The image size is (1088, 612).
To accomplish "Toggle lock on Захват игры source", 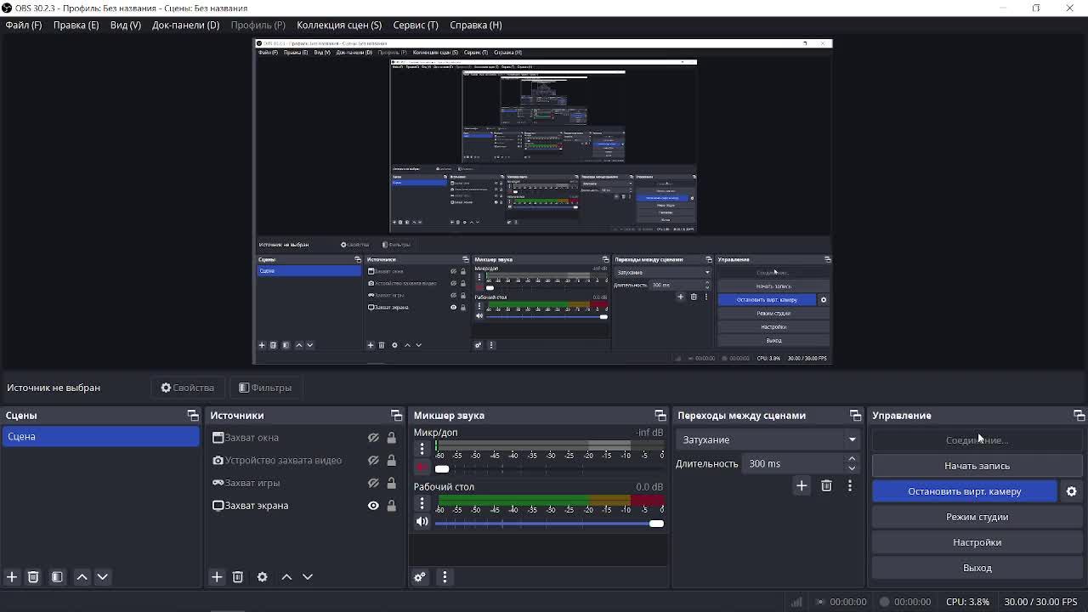I will [391, 483].
